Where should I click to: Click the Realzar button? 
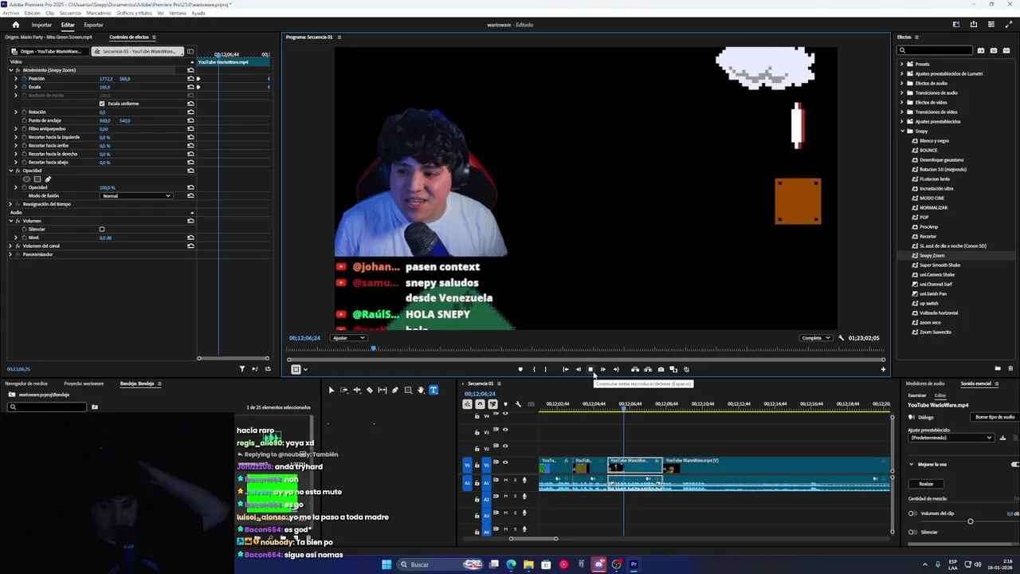tap(926, 484)
